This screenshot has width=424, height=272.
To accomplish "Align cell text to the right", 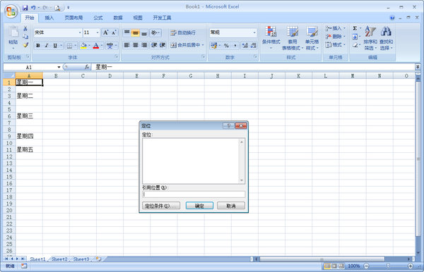I will point(144,45).
